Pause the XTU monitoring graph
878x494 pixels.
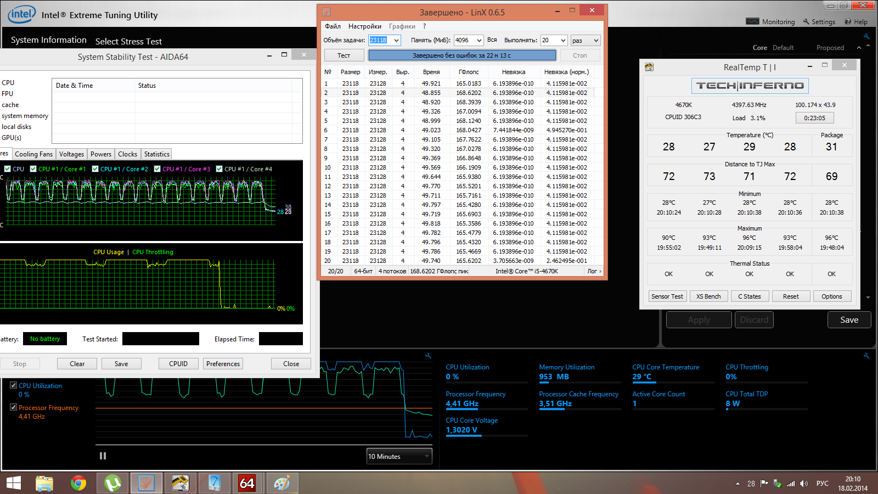[103, 456]
